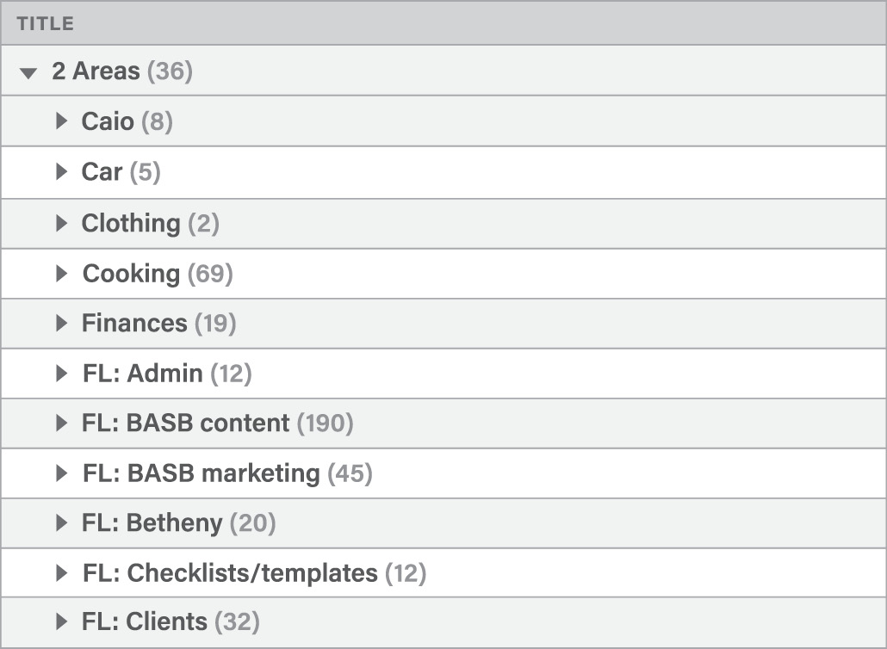Expand the Clothing disclosure triangle

(x=60, y=223)
